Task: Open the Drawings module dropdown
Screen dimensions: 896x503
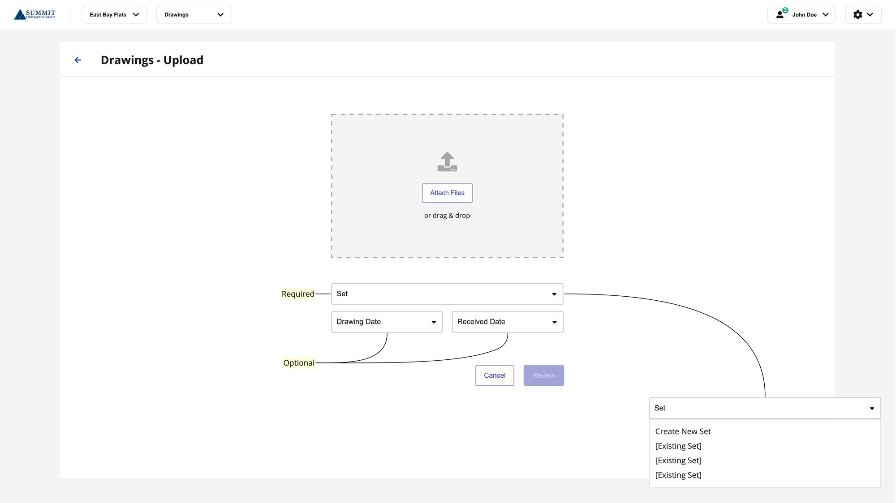Action: 194,15
